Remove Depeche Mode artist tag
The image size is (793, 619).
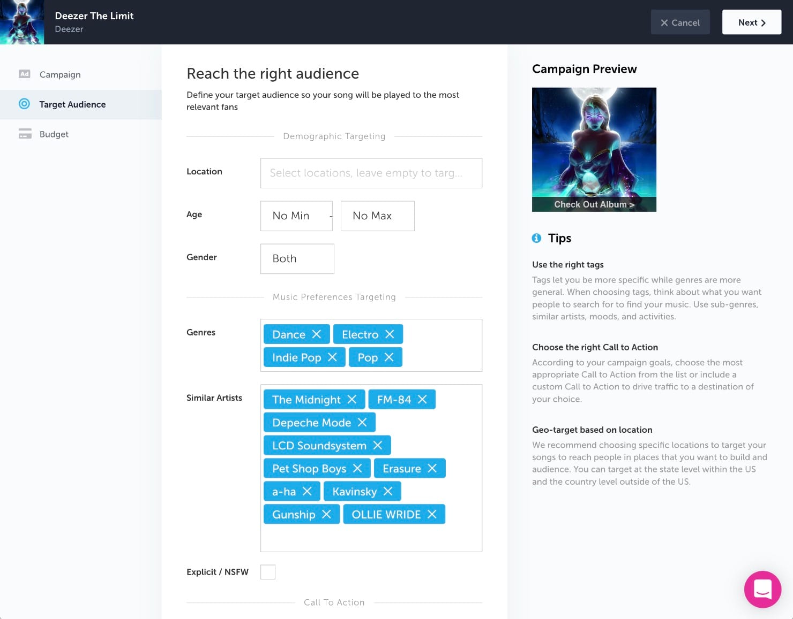pos(362,423)
